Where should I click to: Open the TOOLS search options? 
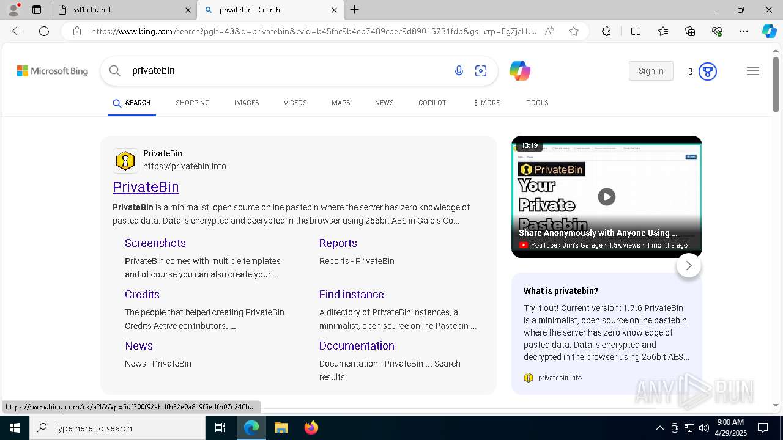click(x=538, y=103)
